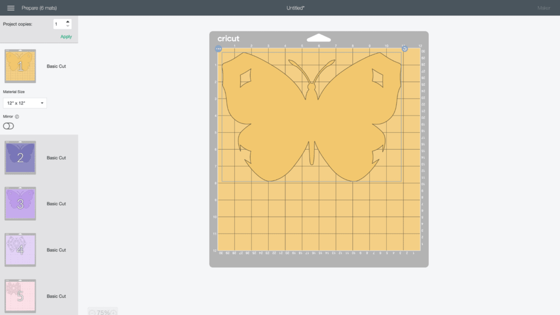Image resolution: width=560 pixels, height=315 pixels.
Task: Open the three-dot options handle on the butterfly
Action: 218,49
